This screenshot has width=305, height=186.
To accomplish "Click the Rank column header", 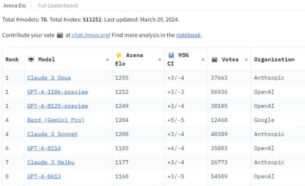I will 12,59.
